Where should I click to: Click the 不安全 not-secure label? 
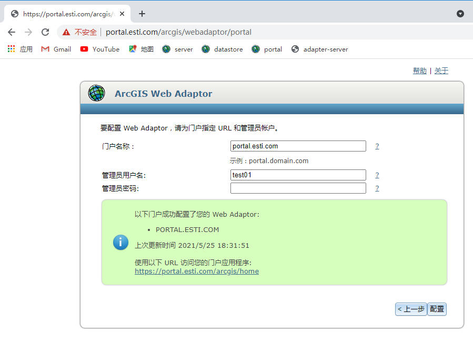(x=86, y=32)
